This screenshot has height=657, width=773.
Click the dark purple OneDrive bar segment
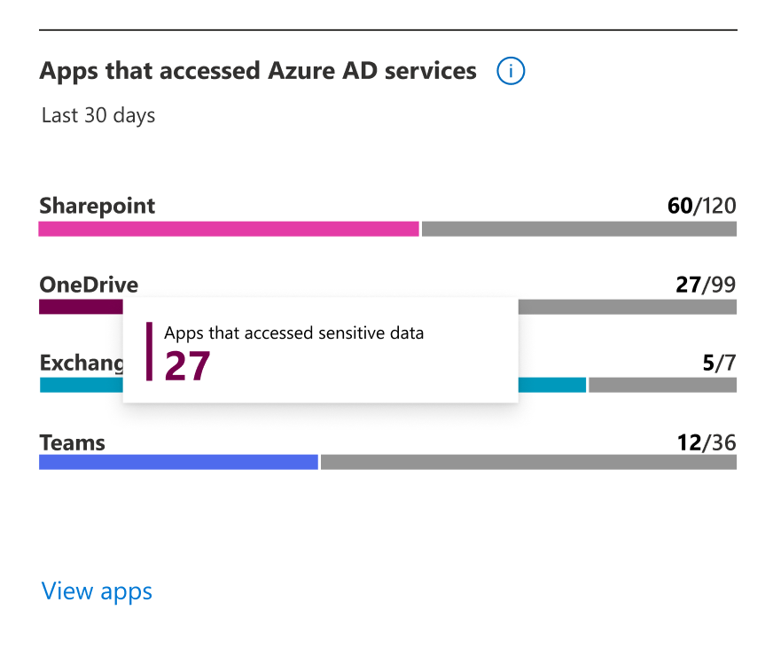point(81,307)
